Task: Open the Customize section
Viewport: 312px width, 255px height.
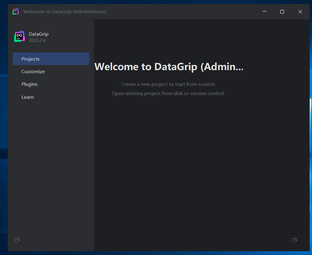Action: [x=33, y=72]
